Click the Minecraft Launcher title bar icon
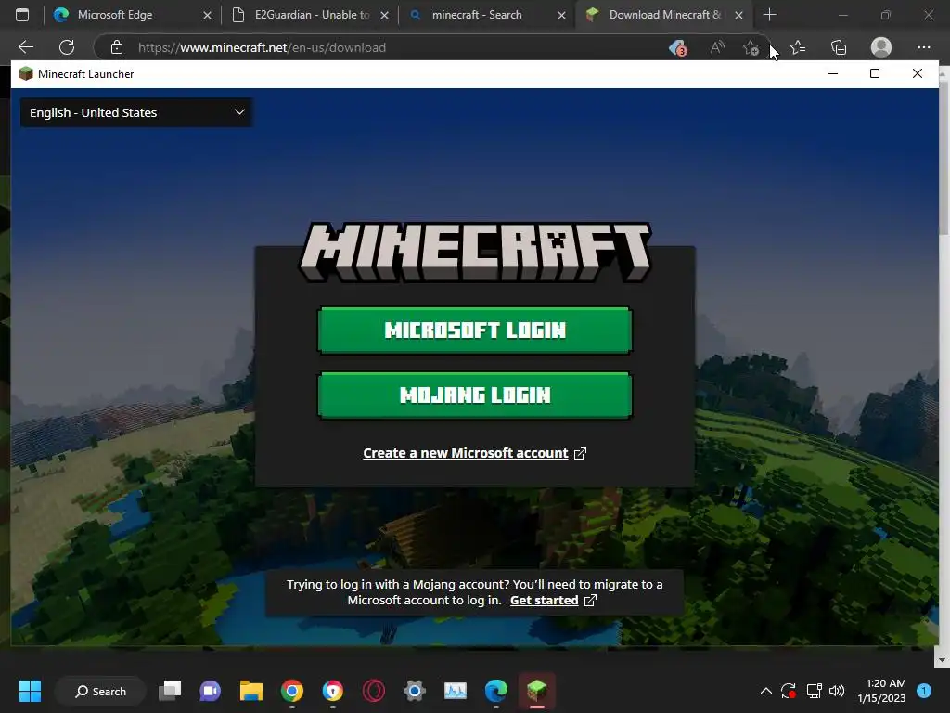950x713 pixels. click(x=25, y=74)
